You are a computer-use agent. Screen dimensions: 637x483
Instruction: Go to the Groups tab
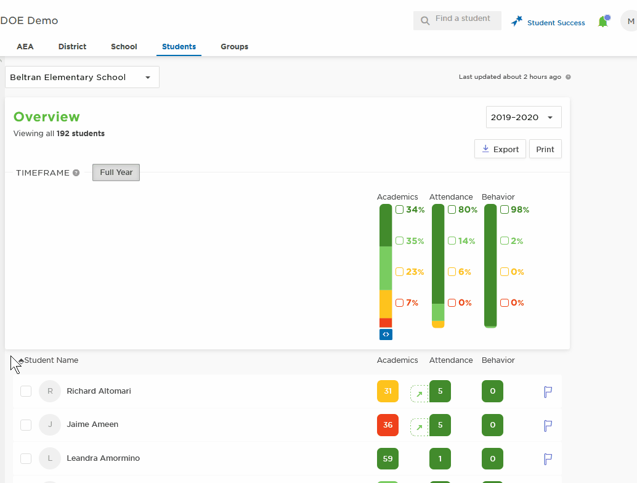234,46
